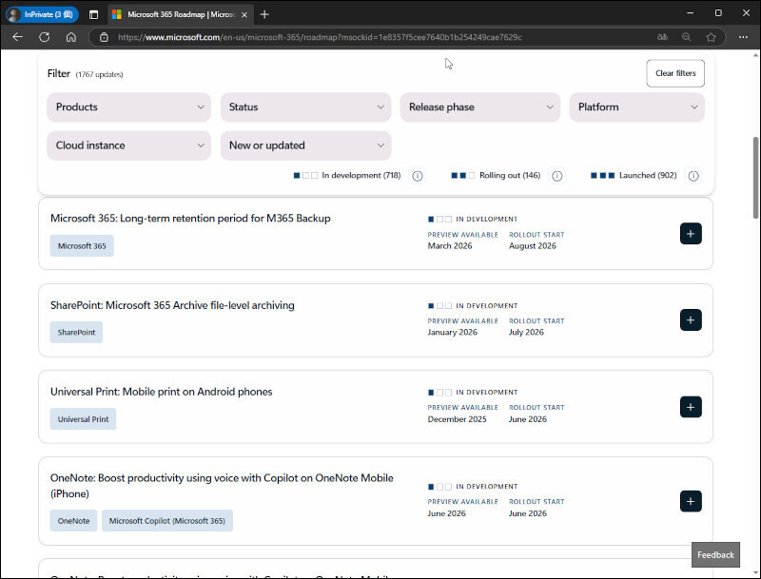The width and height of the screenshot is (761, 579).
Task: Open the Status filter dropdown
Action: 305,107
